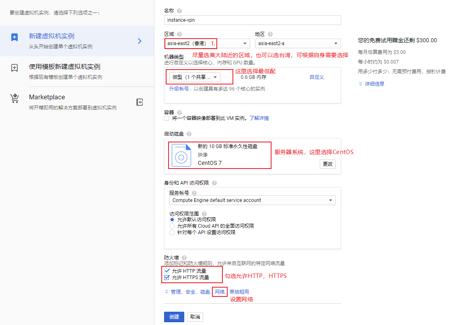Select 允许所有 Cloud API 的全面访问权限 radio

172,226
